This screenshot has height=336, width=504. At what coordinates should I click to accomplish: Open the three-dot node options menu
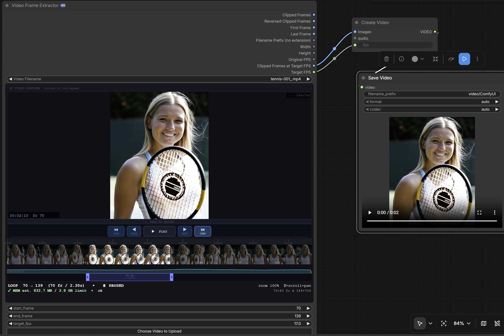click(x=477, y=59)
